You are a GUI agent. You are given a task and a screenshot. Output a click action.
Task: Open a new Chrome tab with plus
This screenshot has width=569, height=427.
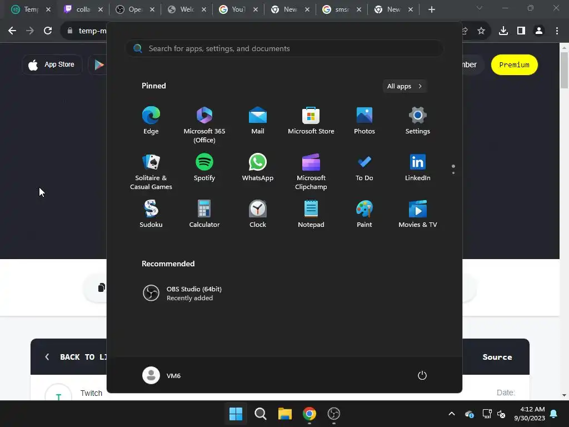point(431,9)
